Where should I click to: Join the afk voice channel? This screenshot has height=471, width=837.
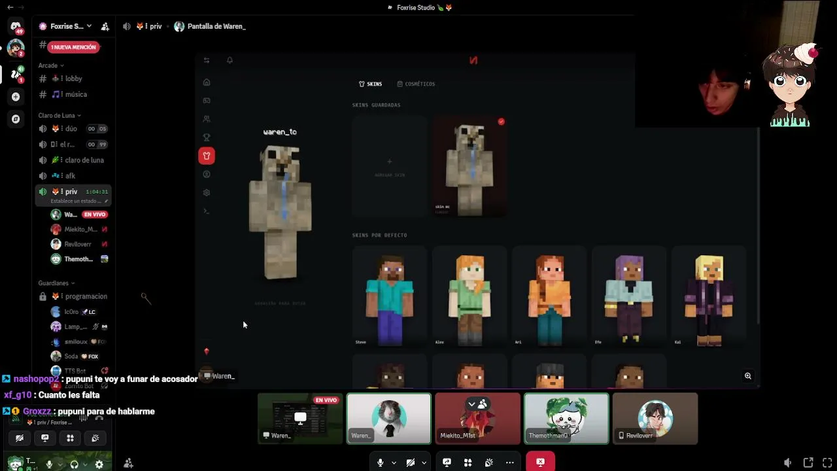point(73,176)
